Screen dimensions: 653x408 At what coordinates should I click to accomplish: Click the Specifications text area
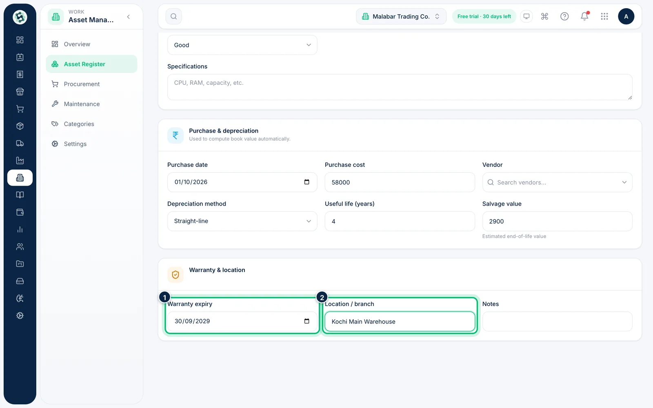400,87
